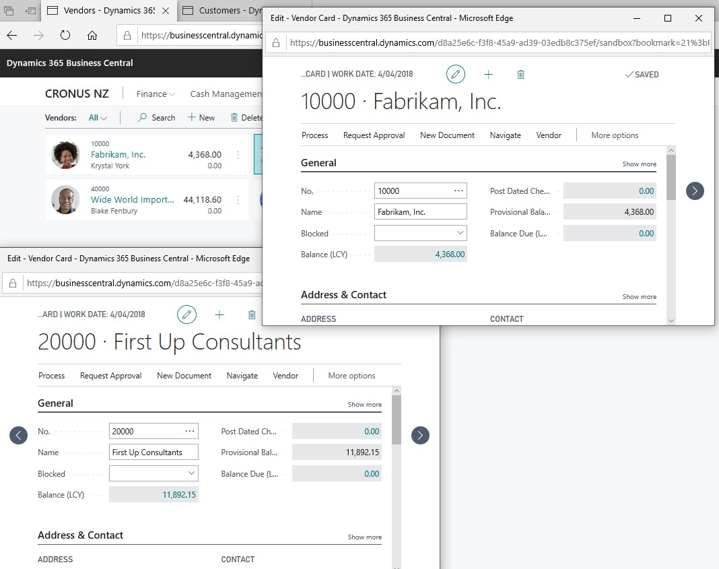This screenshot has width=719, height=569.
Task: Click the delete icon on First Up Consultants card
Action: (252, 314)
